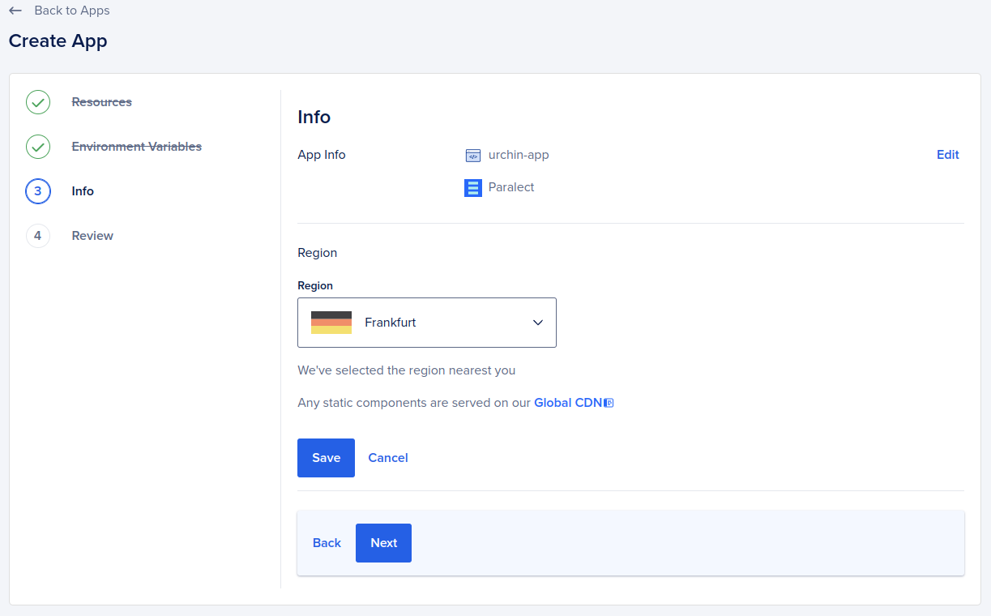
Task: Click the documentation icon after Global CDN
Action: pyautogui.click(x=609, y=402)
